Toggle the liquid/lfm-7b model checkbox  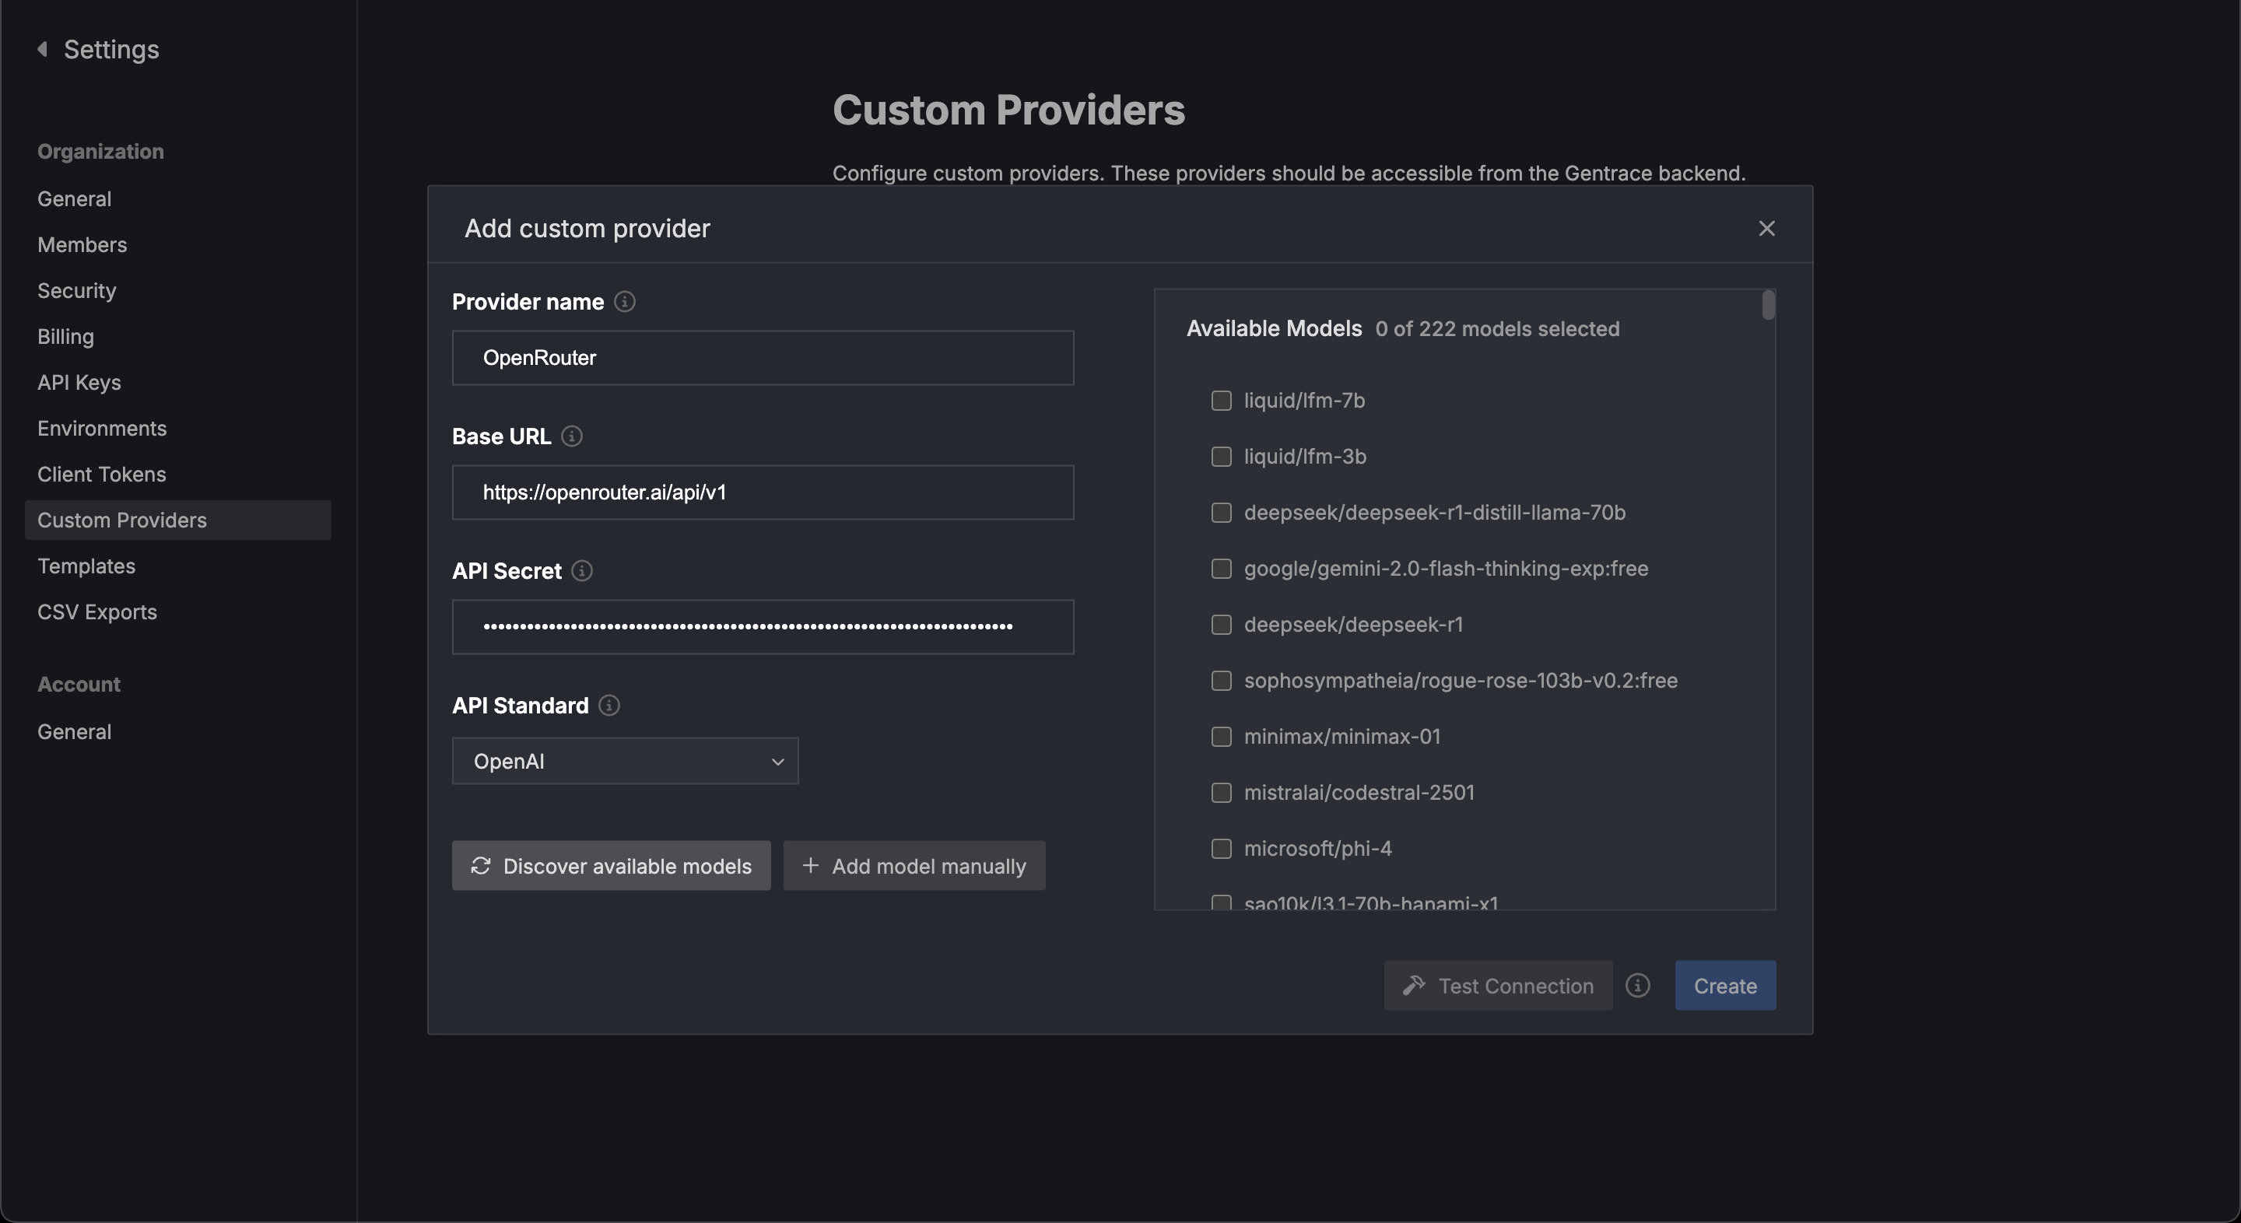tap(1219, 399)
